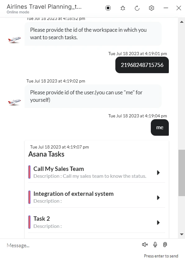Select the 21968248715756 message bubble
Screen dimensions: 185x259
pos(142,65)
